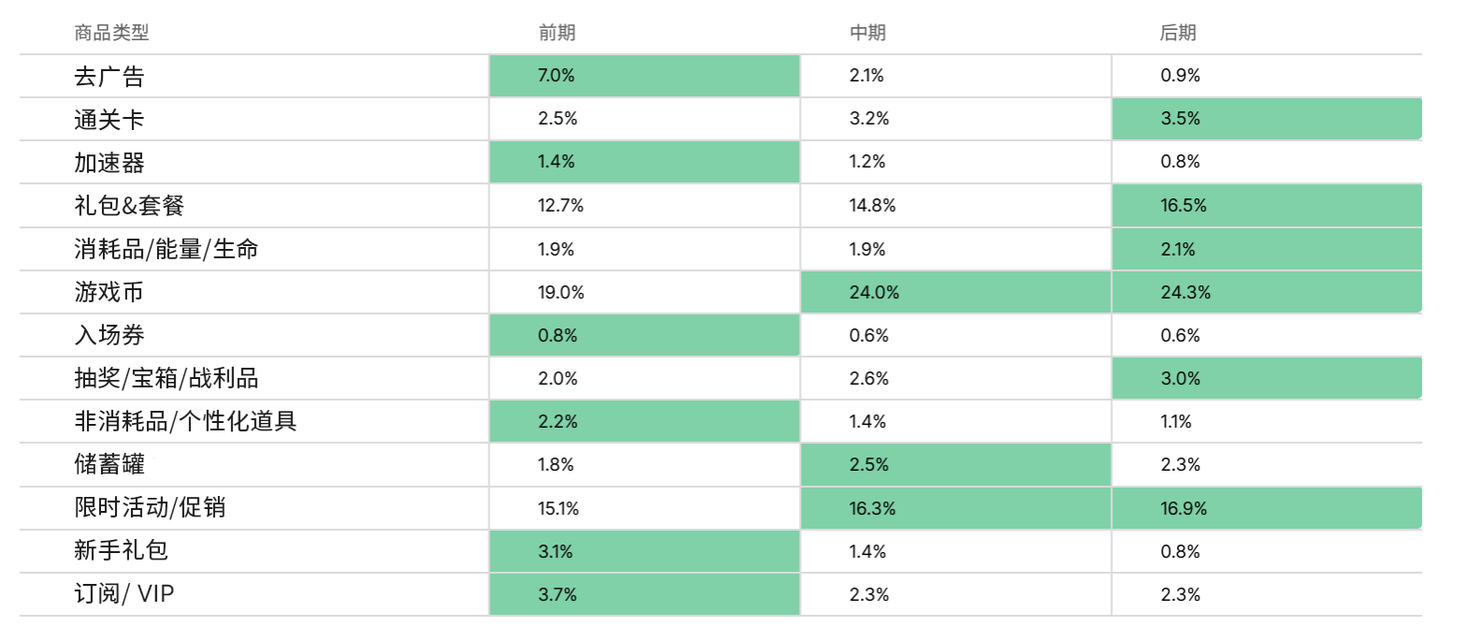
Task: Click the 商品类型 column header
Action: [x=111, y=33]
